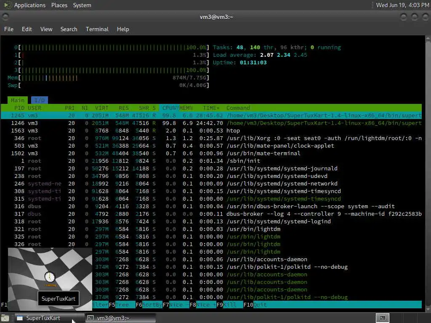Click the terminal vertical scrollbar
431x323 pixels.
click(428, 173)
